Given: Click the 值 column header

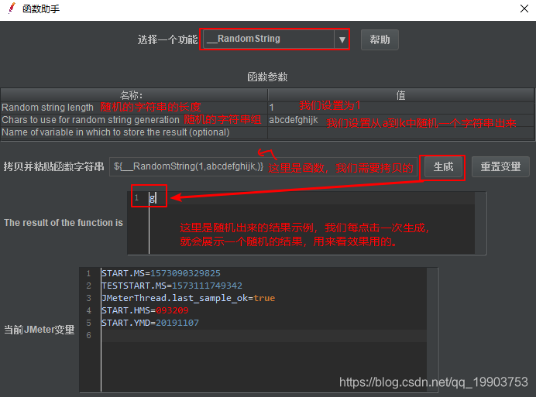Looking at the screenshot, I should (400, 95).
